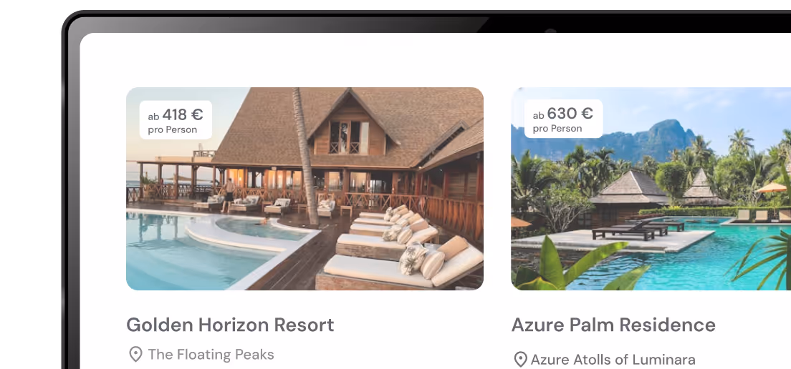The width and height of the screenshot is (791, 369).
Task: Click the attic window of the wooden lodge
Action: [x=349, y=137]
